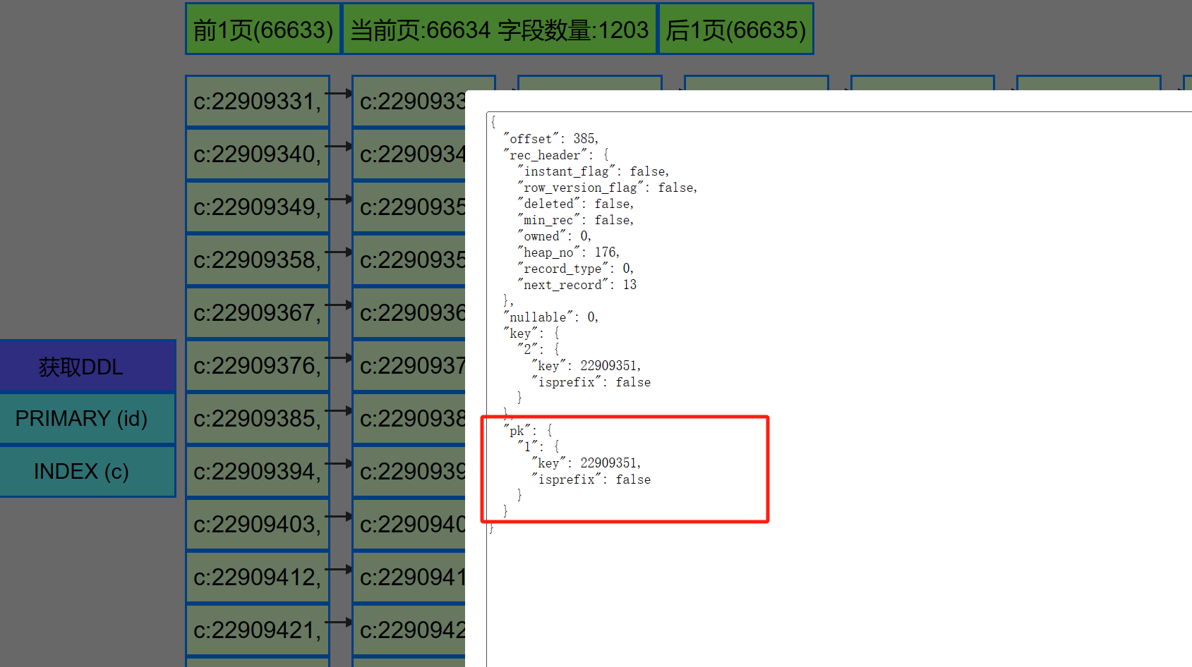This screenshot has width=1192, height=667.
Task: Click "rec_header" key in JSON panel
Action: 545,155
